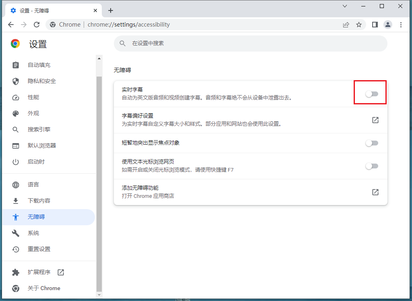Click the 在设置中搜索 search field
The width and height of the screenshot is (412, 301).
point(250,44)
